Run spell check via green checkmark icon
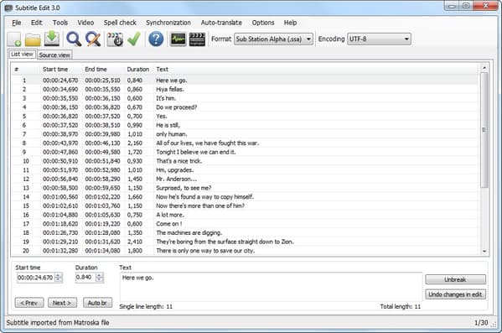This screenshot has width=502, height=333. (134, 39)
